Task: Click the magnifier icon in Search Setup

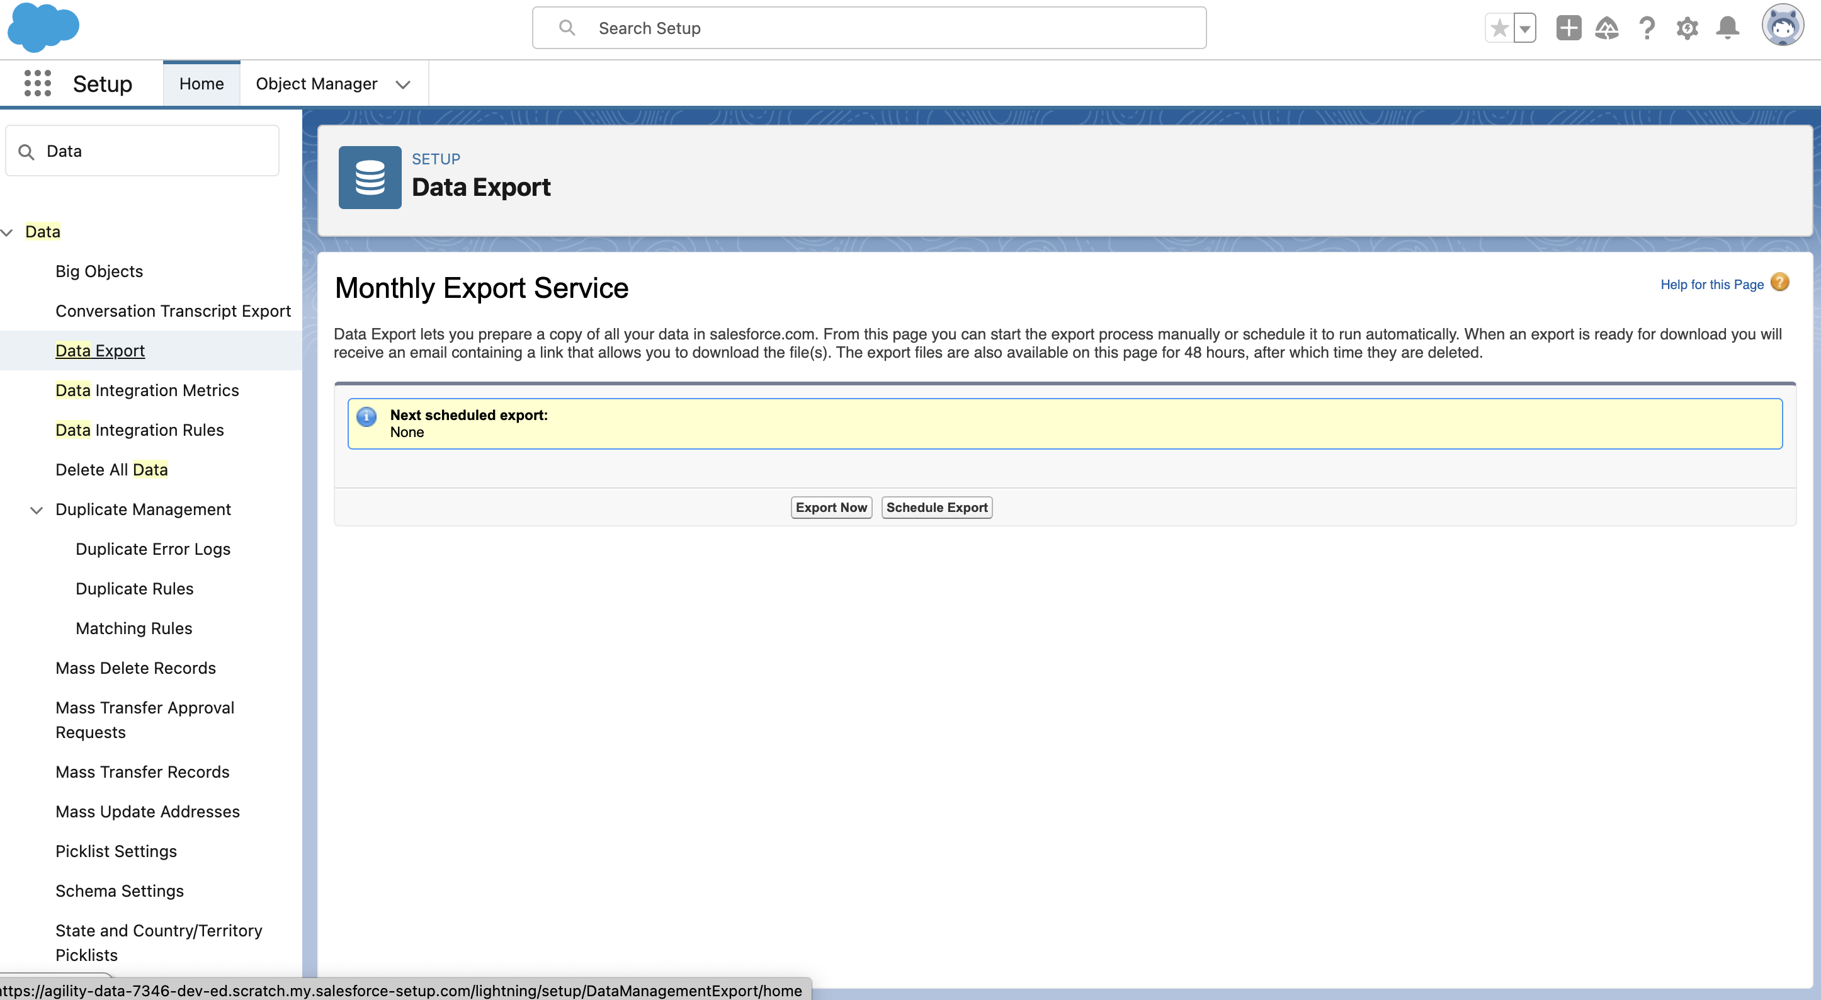Action: 567,28
